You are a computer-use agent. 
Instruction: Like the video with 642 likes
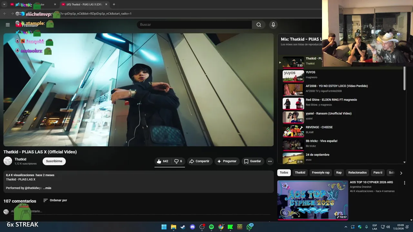coord(162,161)
